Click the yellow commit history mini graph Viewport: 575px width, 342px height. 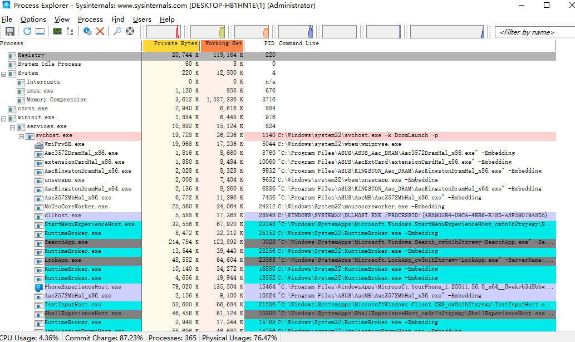coord(208,32)
